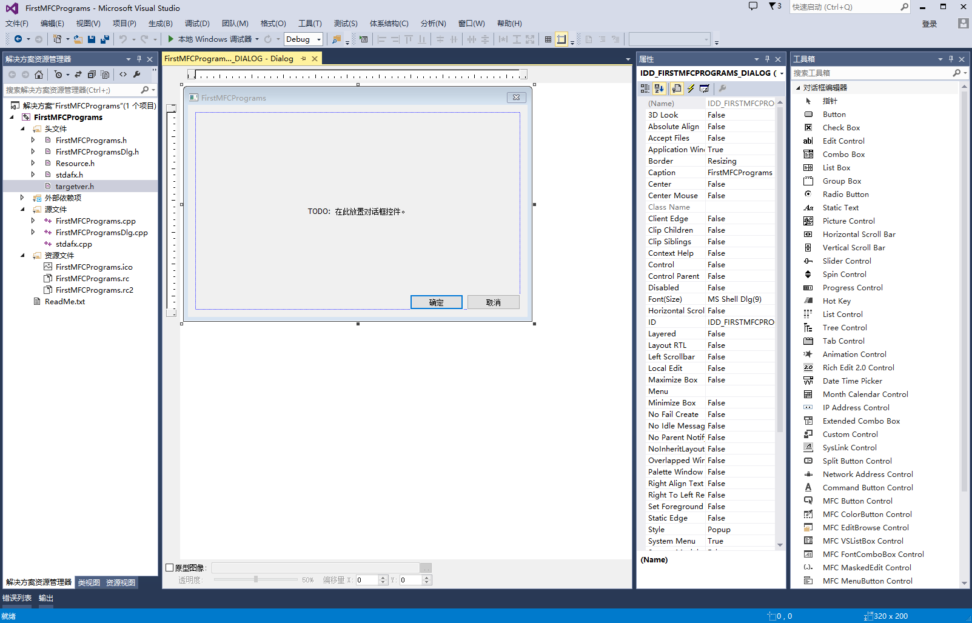Switch properties to categorized view
This screenshot has height=623, width=972.
pyautogui.click(x=645, y=88)
